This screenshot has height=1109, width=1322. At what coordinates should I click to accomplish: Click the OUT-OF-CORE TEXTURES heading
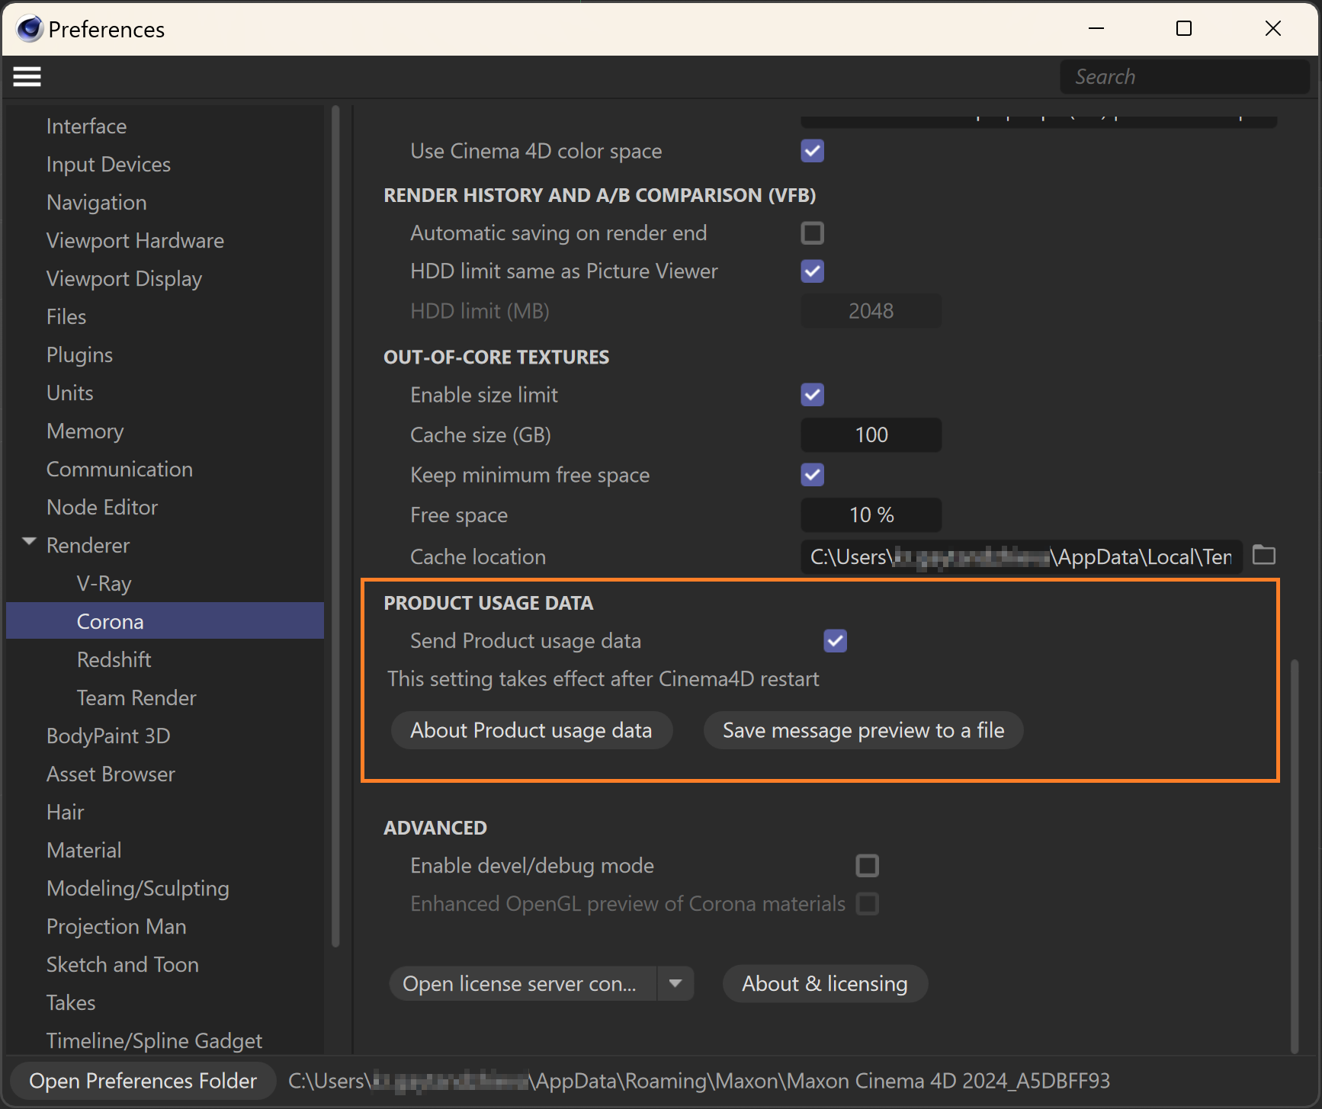click(496, 357)
